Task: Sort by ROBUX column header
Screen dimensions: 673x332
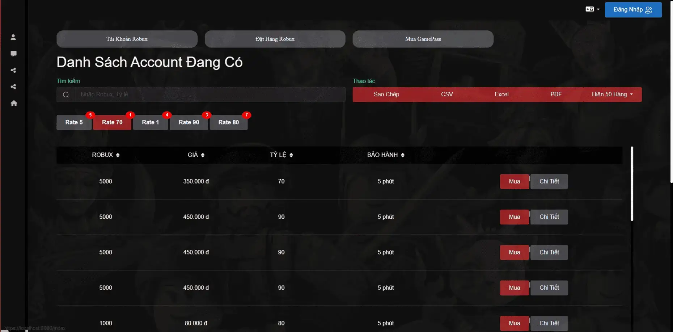Action: click(106, 155)
